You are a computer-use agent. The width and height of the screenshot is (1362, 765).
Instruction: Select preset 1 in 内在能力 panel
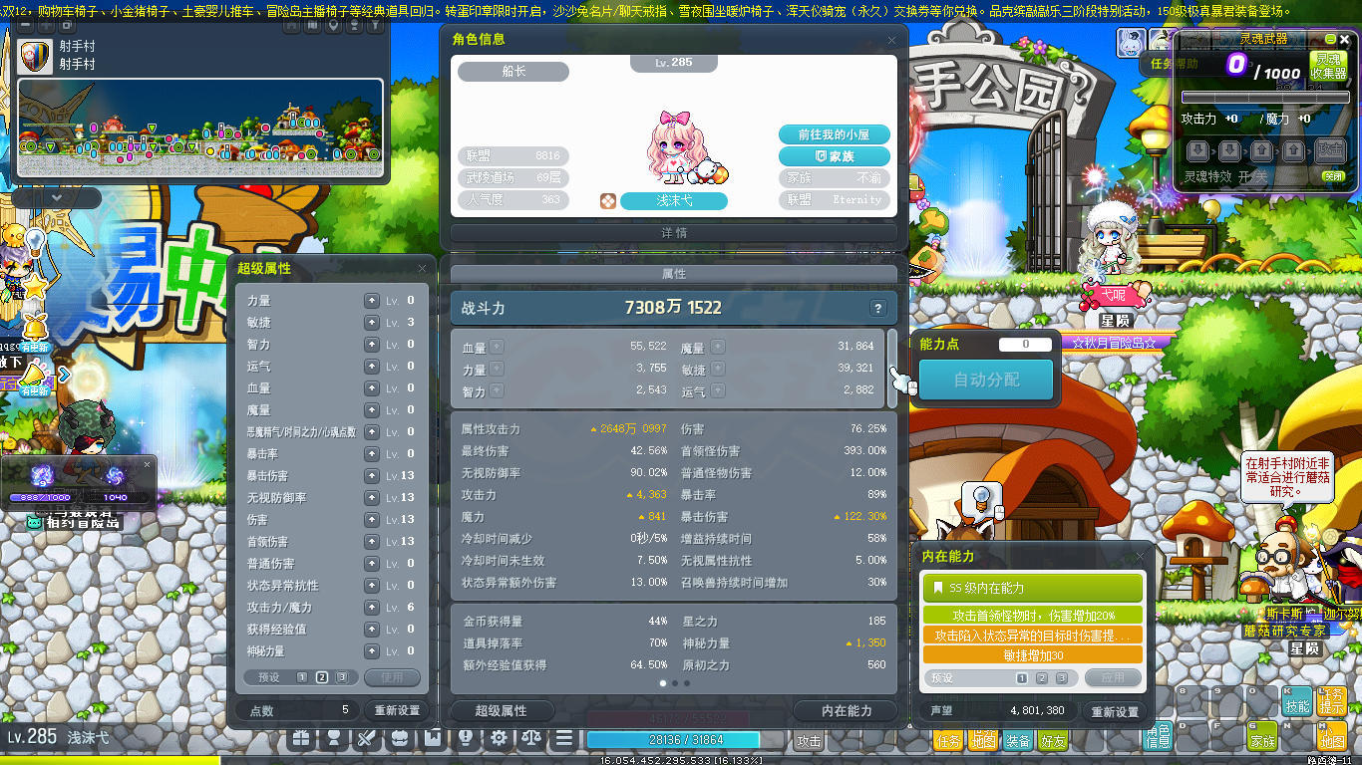coord(1022,678)
